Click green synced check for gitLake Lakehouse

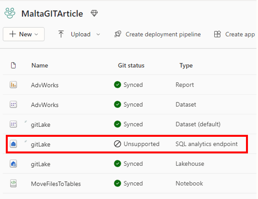(117, 164)
